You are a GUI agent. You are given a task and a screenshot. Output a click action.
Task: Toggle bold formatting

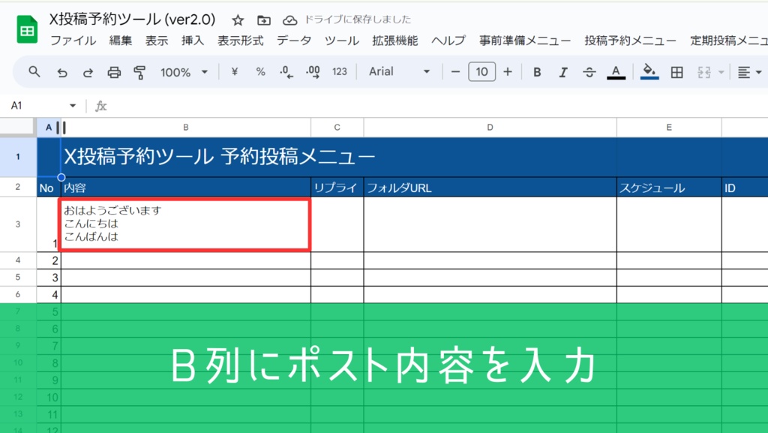click(x=535, y=72)
